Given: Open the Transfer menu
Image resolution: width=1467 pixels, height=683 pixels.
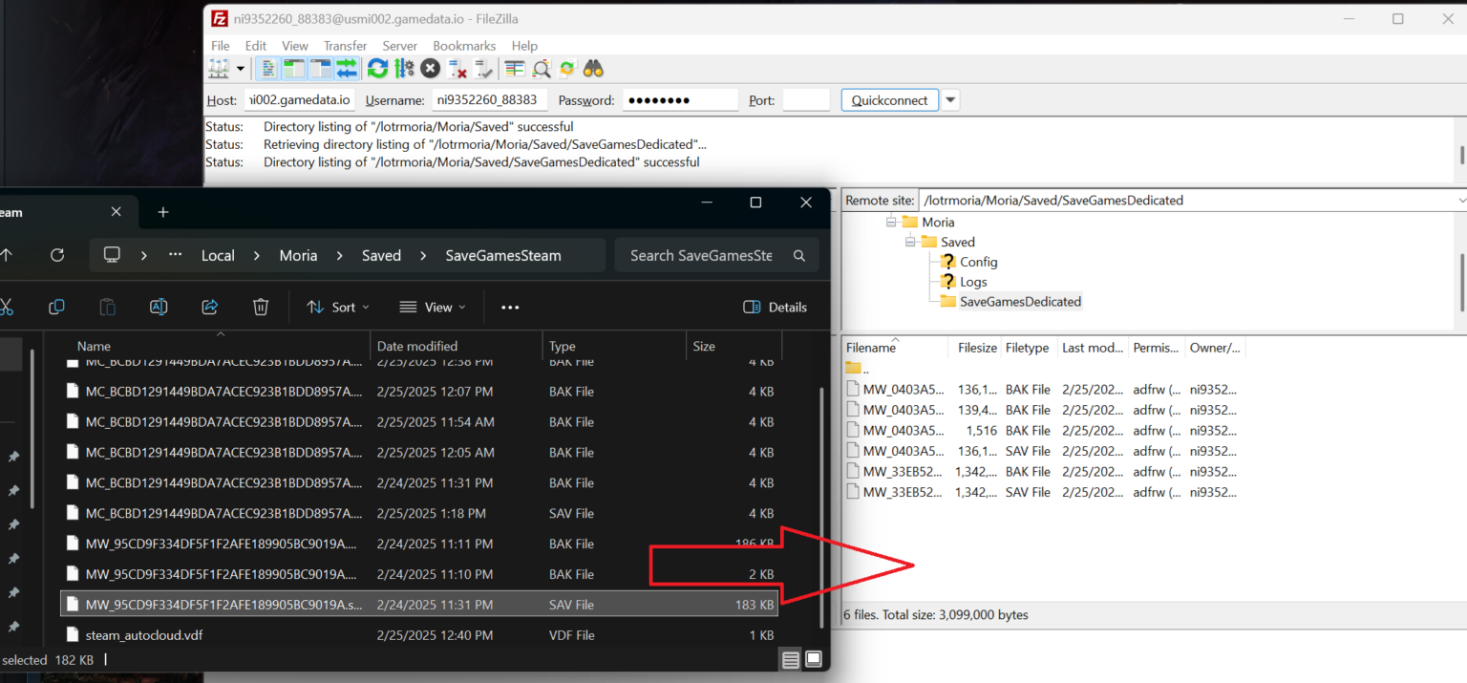Looking at the screenshot, I should pyautogui.click(x=345, y=46).
